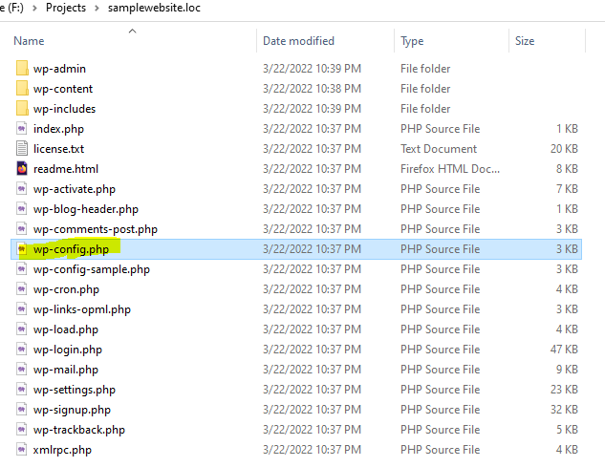Sort files by the Type column
This screenshot has height=467, width=605.
(412, 41)
